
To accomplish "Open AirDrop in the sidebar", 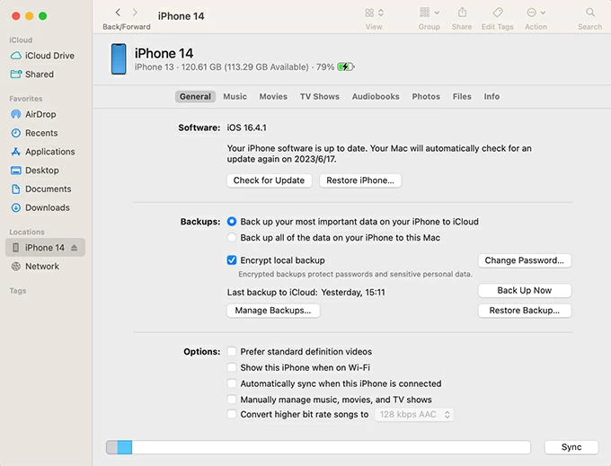I will [x=40, y=114].
